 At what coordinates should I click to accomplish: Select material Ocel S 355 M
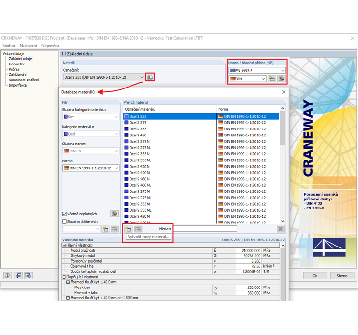[201, 204]
